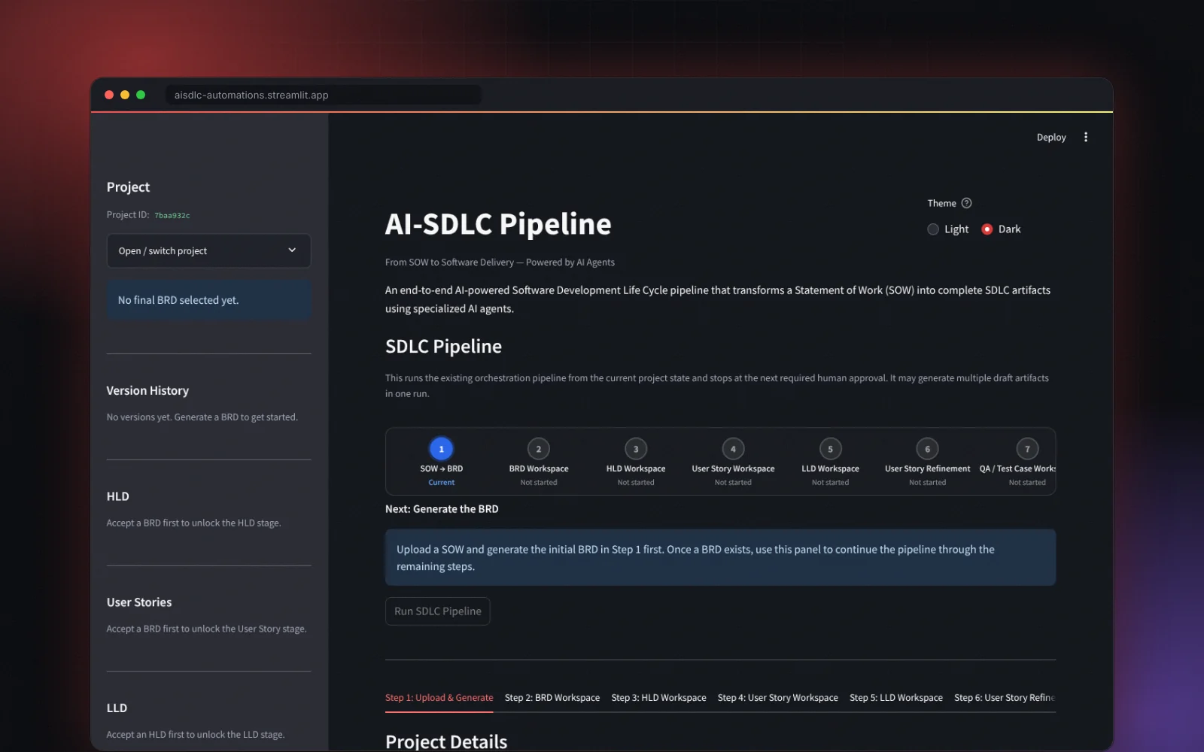Select step 4 circle User Story Workspace

[733, 449]
